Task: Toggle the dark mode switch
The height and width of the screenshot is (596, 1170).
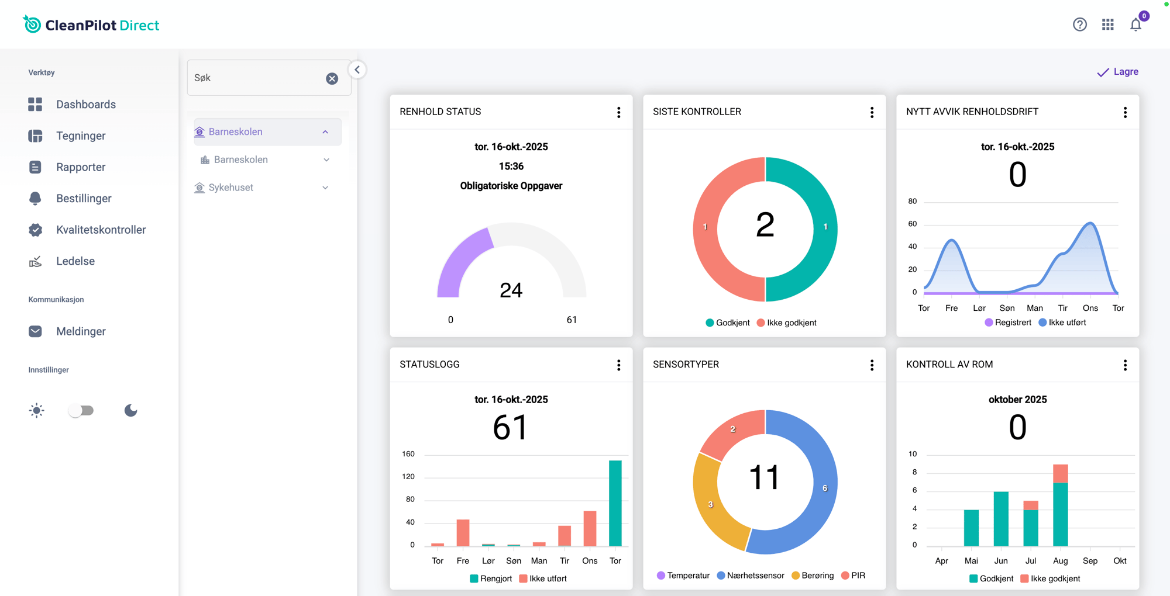Action: click(81, 411)
